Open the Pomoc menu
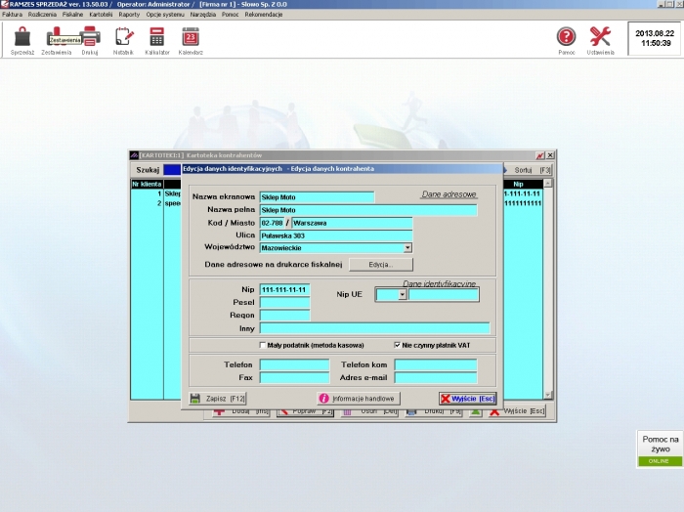This screenshot has width=684, height=512. [x=230, y=15]
